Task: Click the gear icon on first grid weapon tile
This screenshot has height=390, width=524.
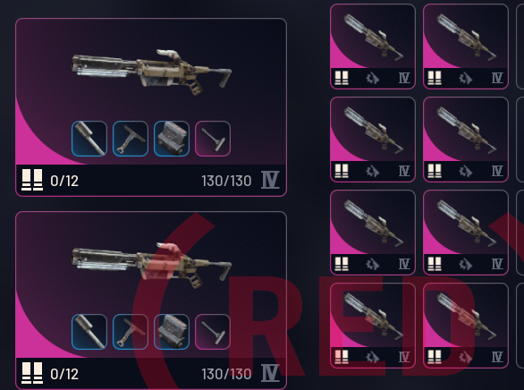Action: [x=372, y=79]
